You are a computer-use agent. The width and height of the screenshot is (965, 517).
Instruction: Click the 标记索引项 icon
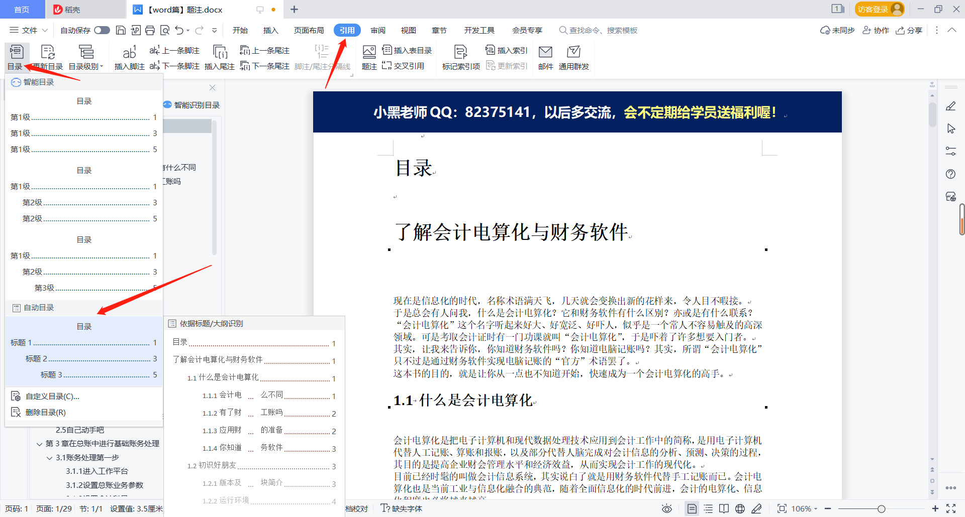(460, 56)
